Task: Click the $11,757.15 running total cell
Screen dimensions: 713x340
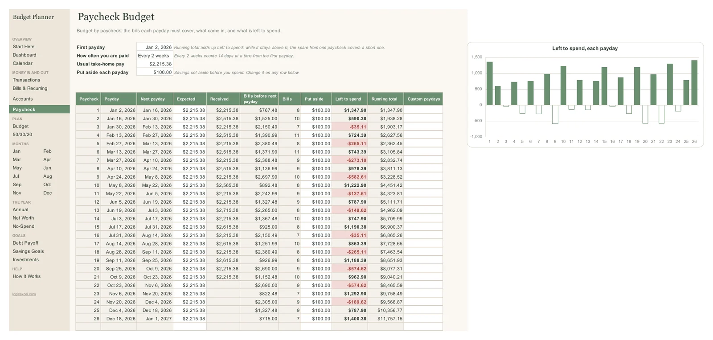Action: click(386, 319)
